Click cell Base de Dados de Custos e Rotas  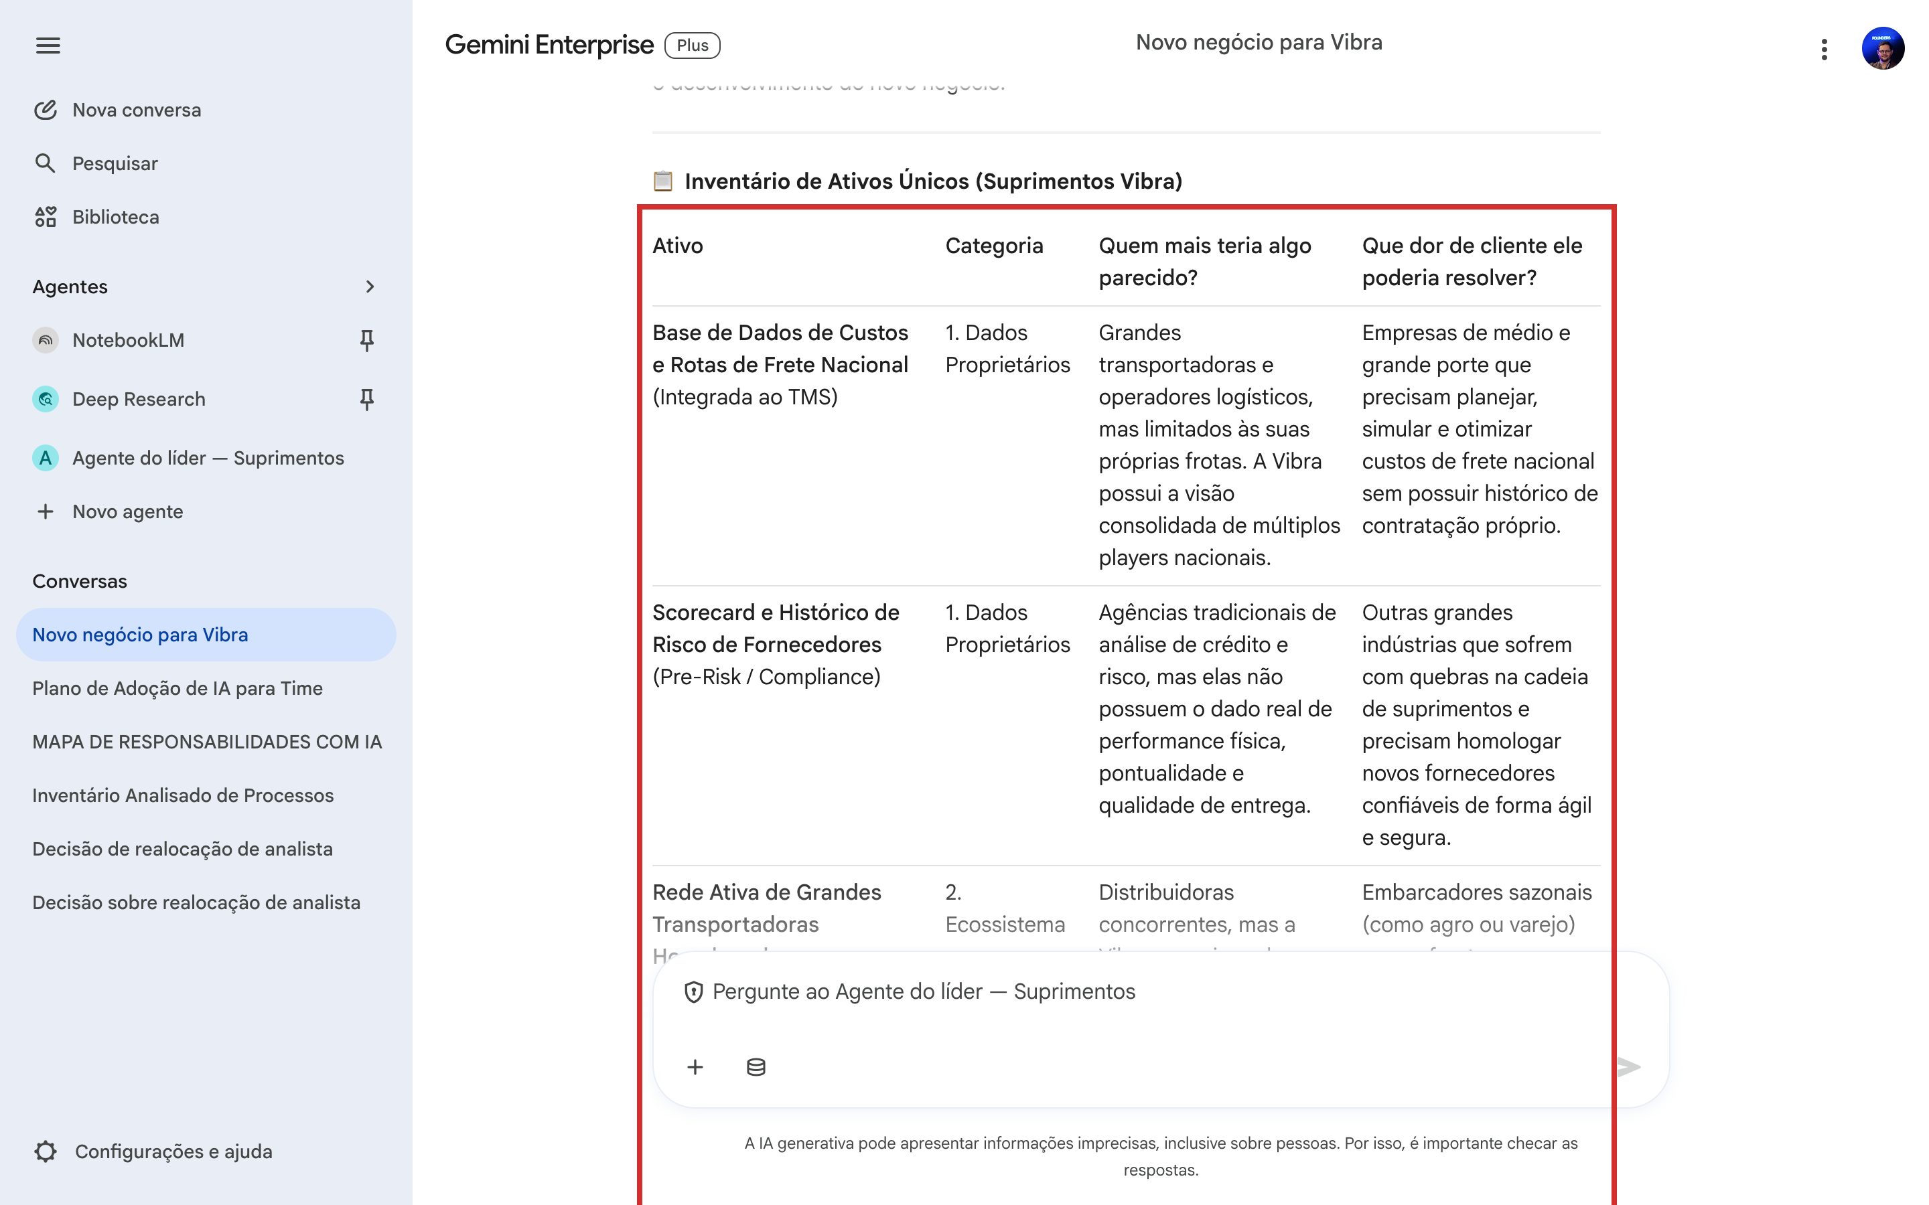(x=780, y=365)
